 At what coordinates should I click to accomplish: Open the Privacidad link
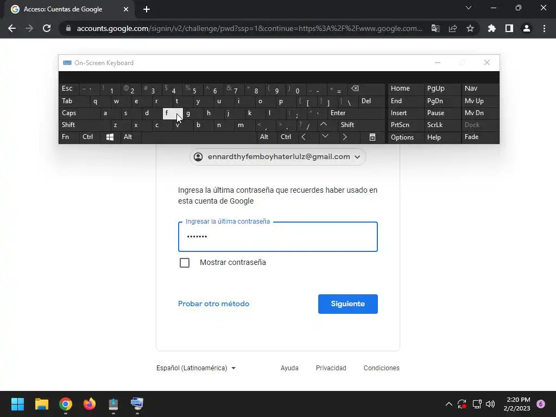pyautogui.click(x=331, y=368)
